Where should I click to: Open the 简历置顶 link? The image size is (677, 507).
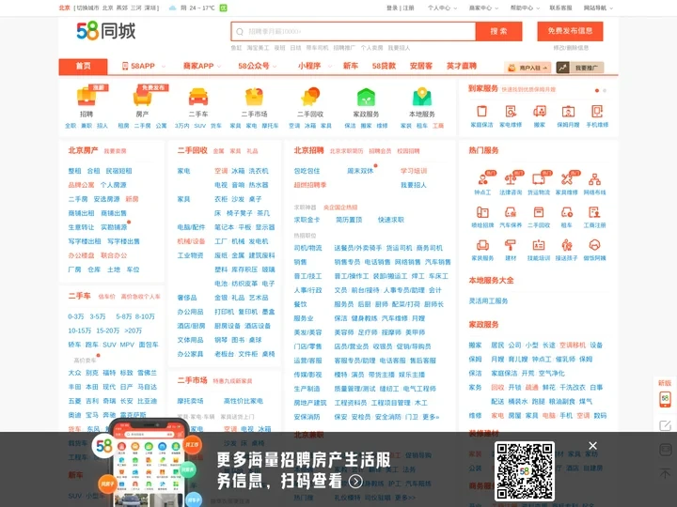349,220
